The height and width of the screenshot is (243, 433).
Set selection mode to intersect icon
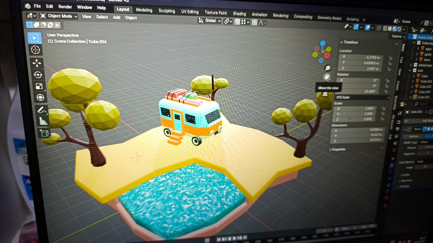(57, 25)
